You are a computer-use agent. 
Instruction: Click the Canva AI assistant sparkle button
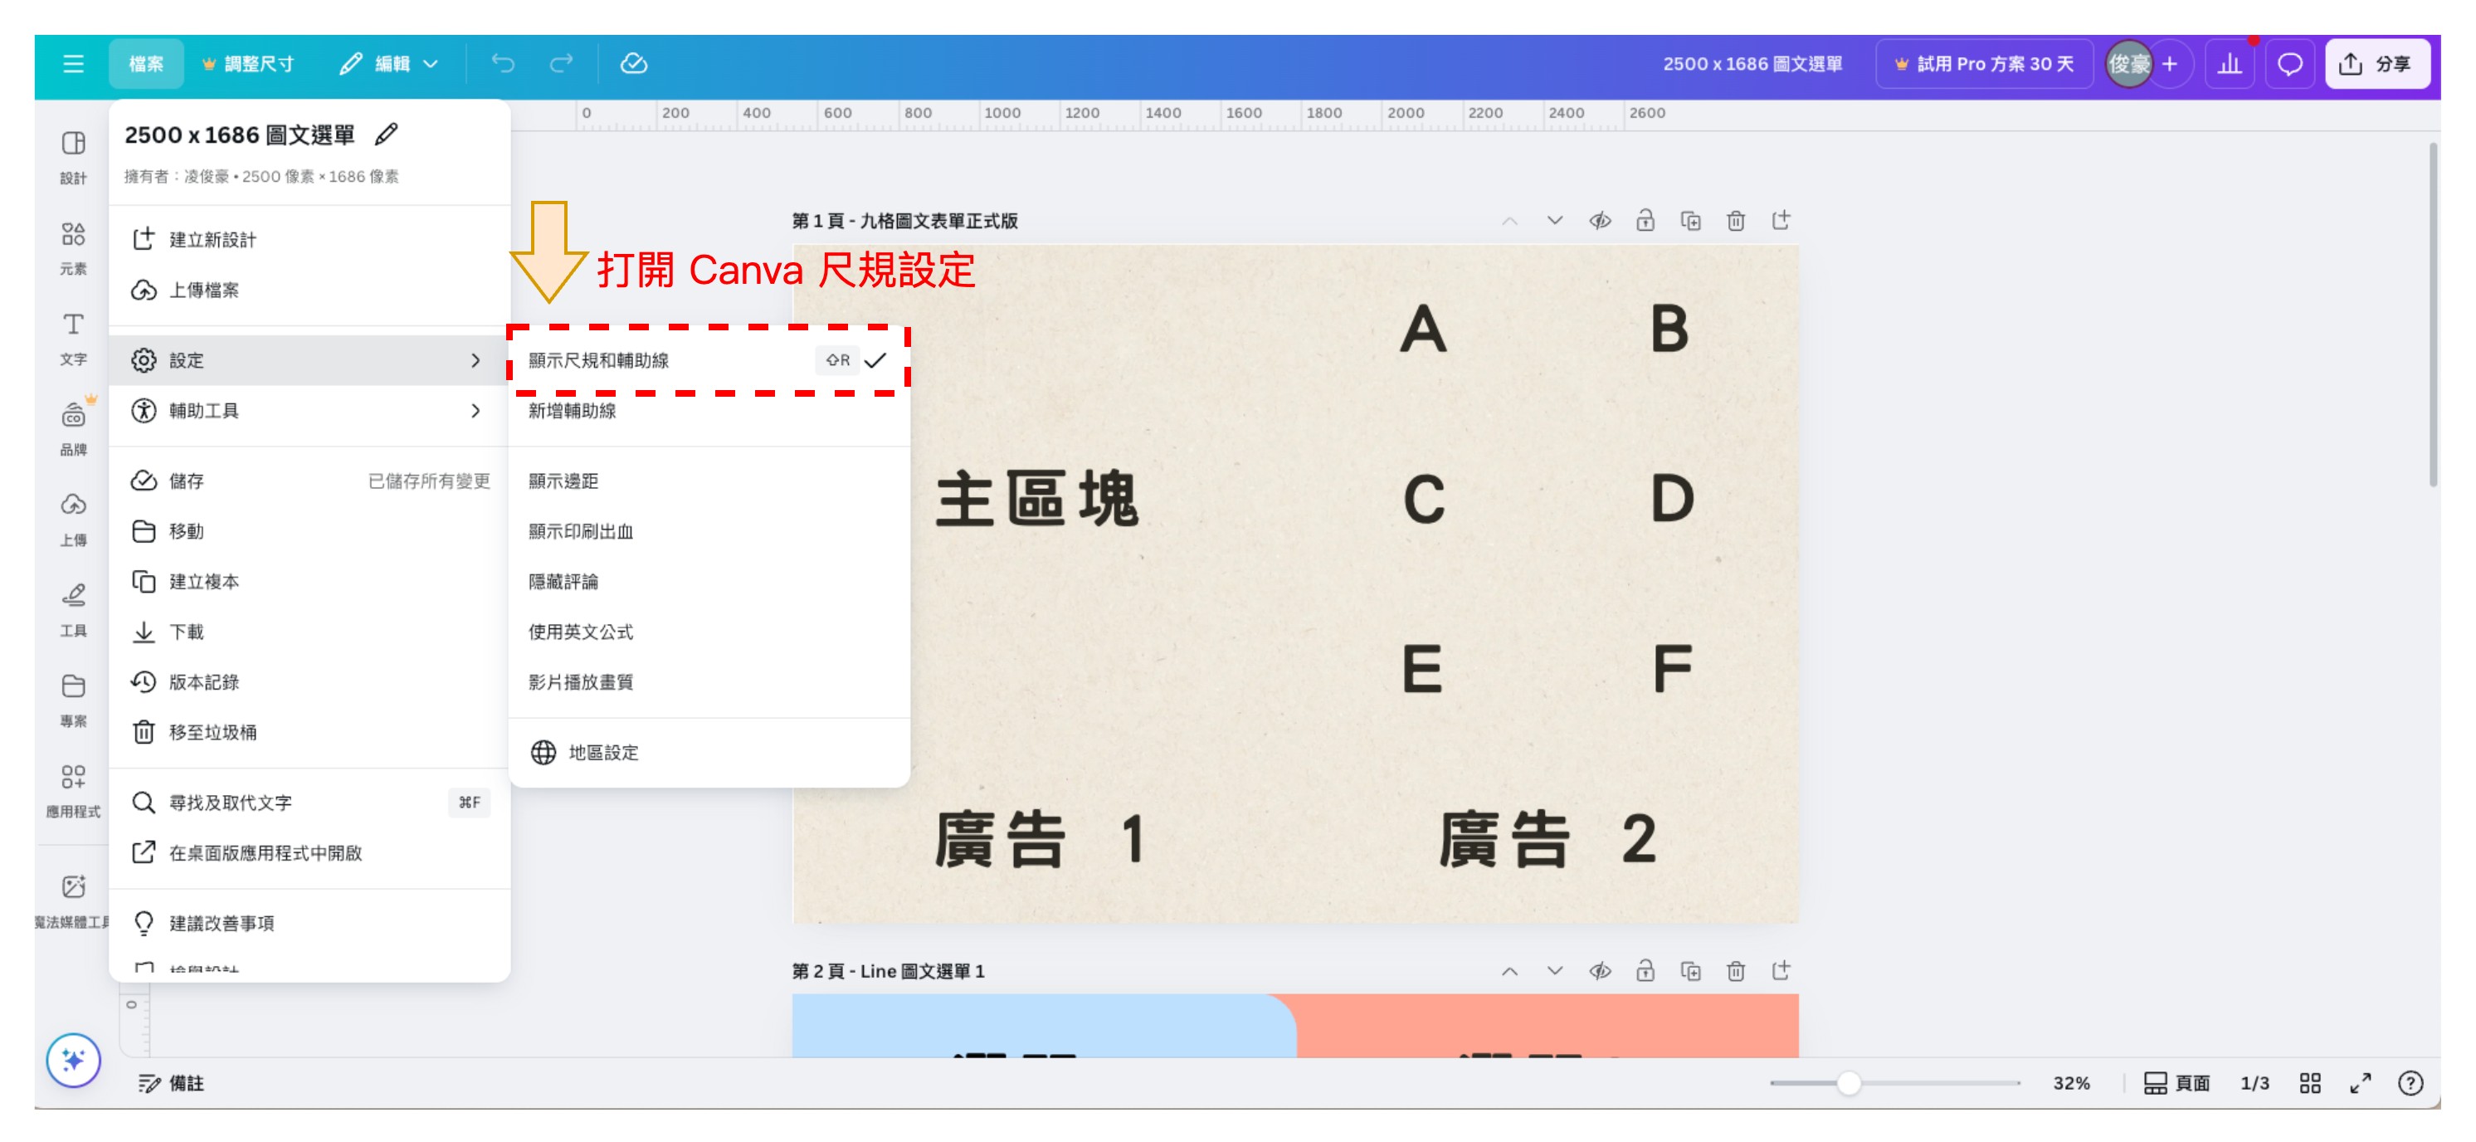point(73,1061)
